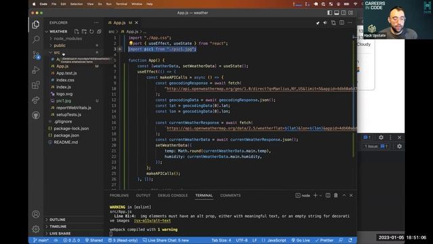
Task: Switch to the DEBUG CONSOLE tab
Action: click(x=173, y=195)
